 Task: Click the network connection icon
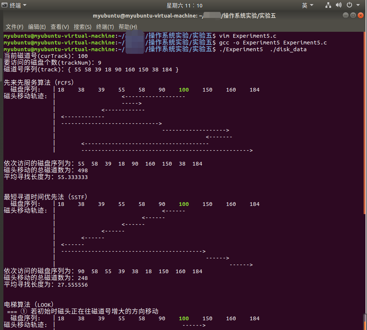coord(328,5)
